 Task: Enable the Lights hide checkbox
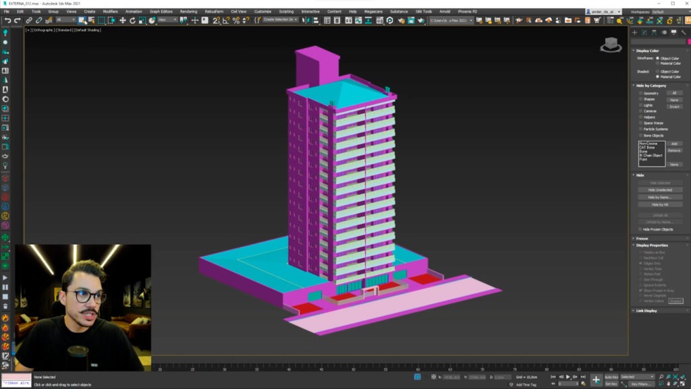coord(641,105)
